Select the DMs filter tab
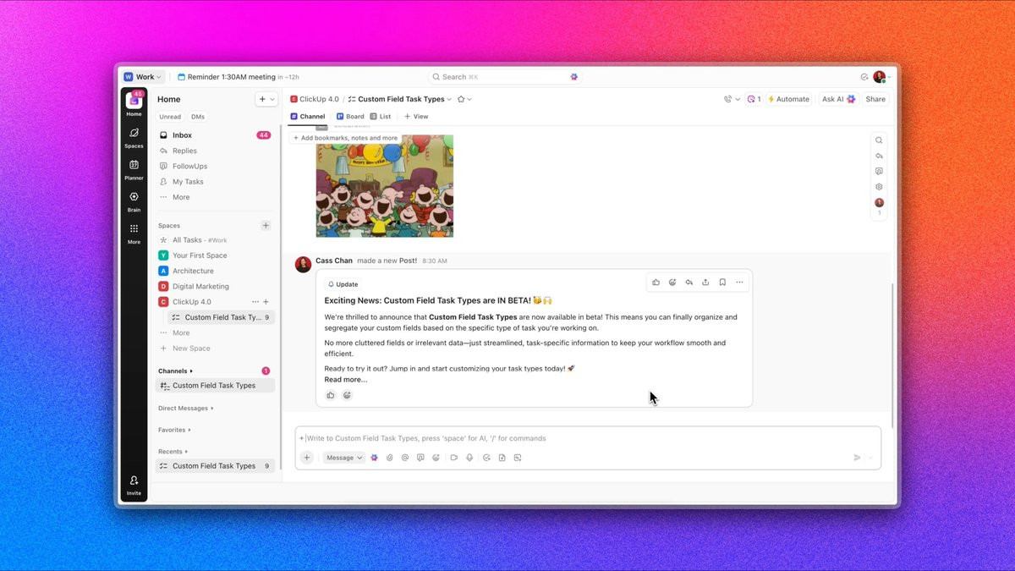 click(x=198, y=117)
